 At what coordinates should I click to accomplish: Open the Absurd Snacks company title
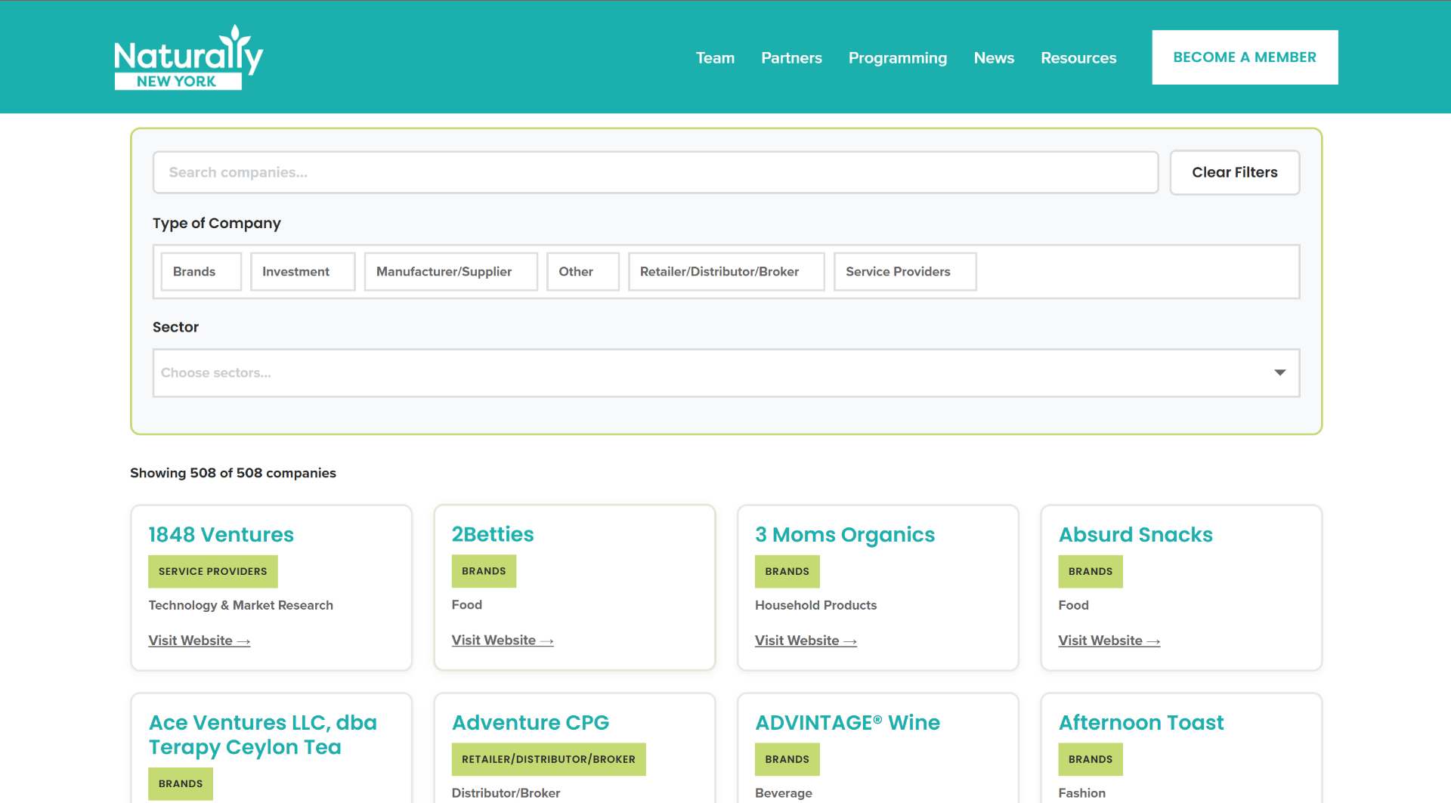(x=1135, y=534)
